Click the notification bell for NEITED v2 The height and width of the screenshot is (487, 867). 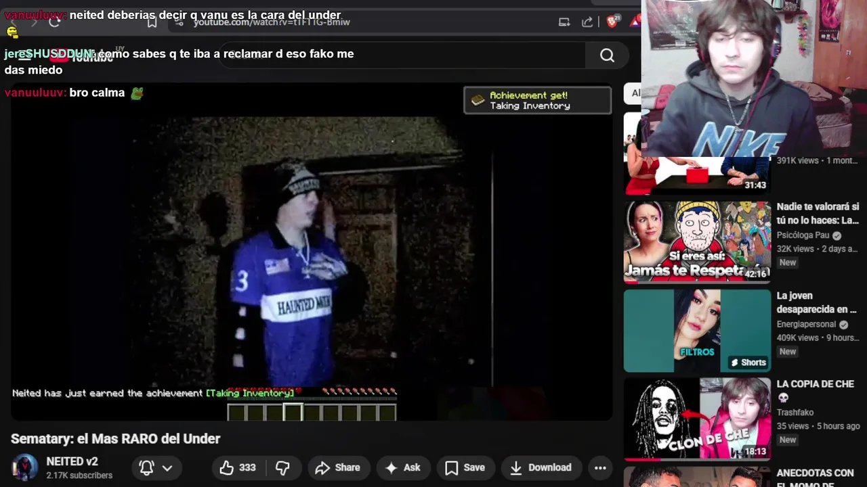tap(146, 467)
